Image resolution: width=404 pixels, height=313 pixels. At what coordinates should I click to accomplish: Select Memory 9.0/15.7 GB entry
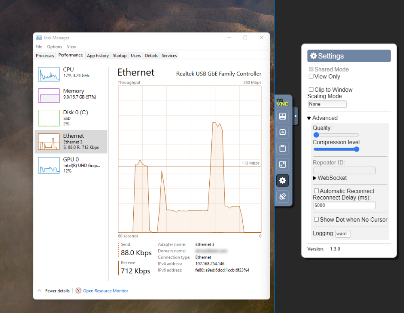tap(71, 96)
